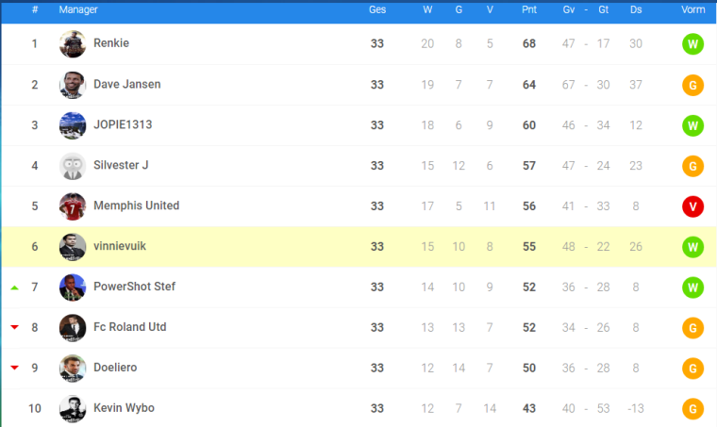Viewport: 717px width, 427px height.
Task: Click the green W form badge for Renkie
Action: (692, 44)
